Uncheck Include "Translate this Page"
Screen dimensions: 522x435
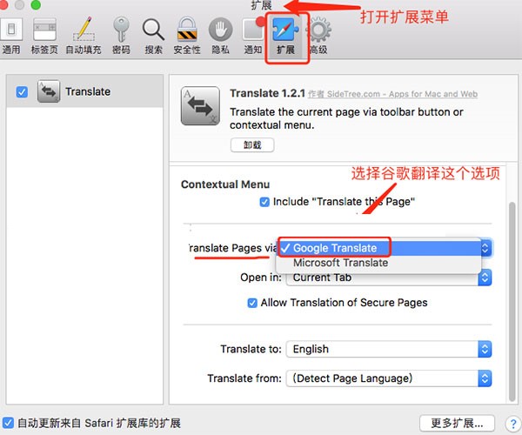click(264, 202)
